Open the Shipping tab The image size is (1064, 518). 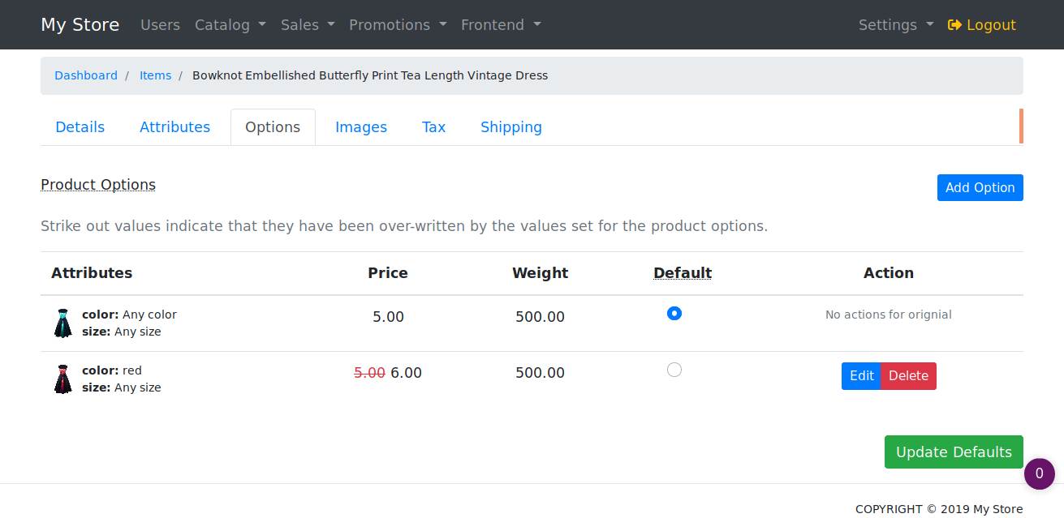[510, 127]
